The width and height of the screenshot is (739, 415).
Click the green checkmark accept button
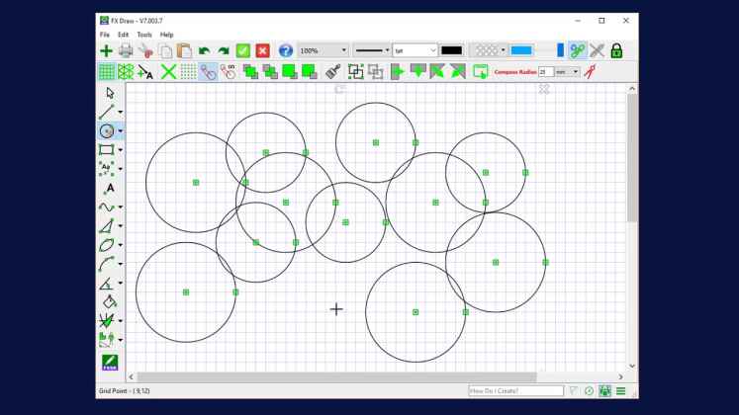click(x=242, y=50)
